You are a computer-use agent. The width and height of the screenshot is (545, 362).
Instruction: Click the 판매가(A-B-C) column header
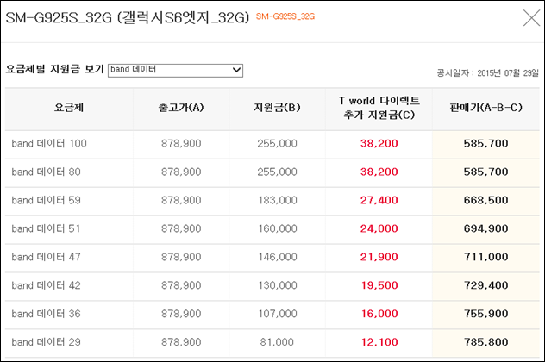[485, 108]
